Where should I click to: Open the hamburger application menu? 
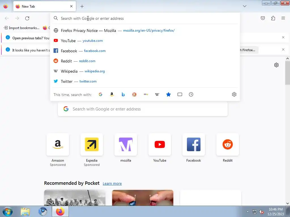[283, 18]
